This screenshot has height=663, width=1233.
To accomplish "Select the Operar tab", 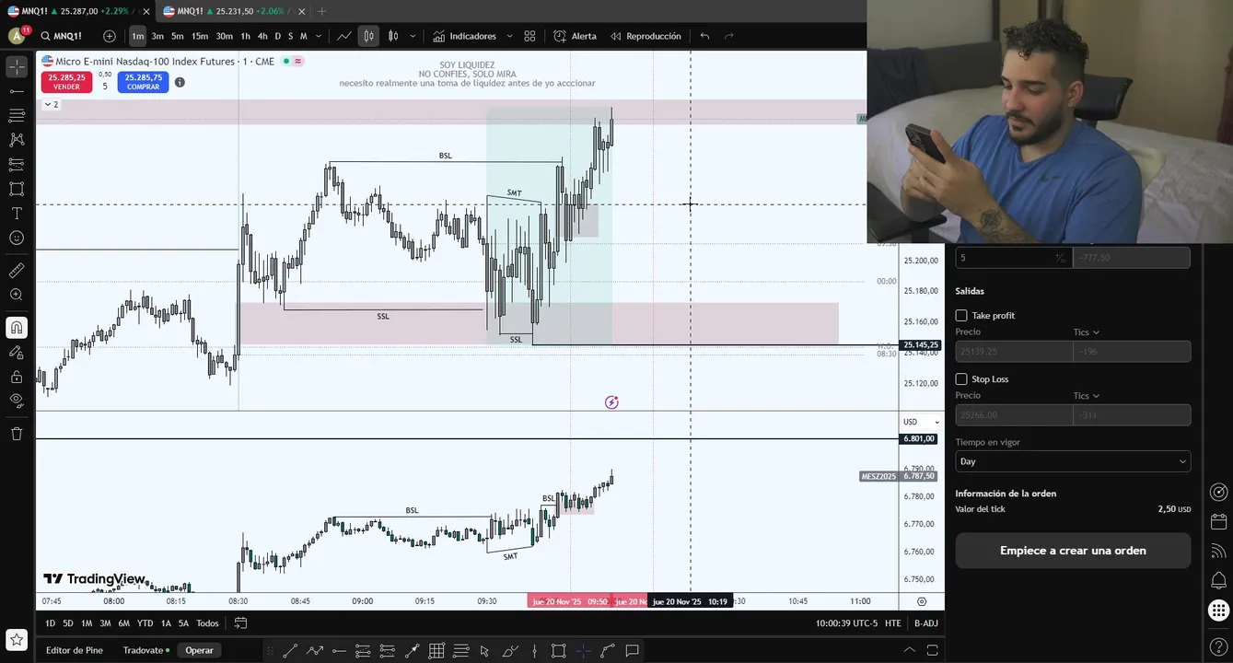I will point(199,650).
